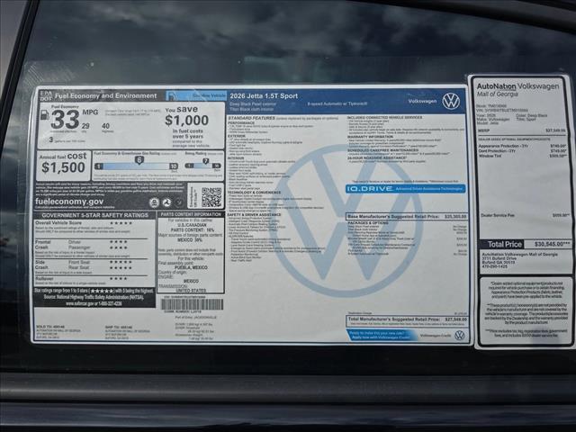Click 'INCLUDED CONNECTED VEHICLE SERVICES' heading
Image resolution: width=576 pixels, height=432 pixels.
click(384, 118)
